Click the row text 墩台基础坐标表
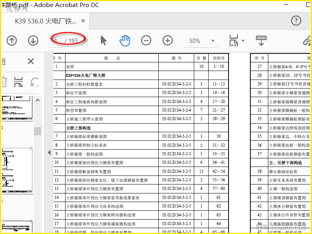This screenshot has height=234, width=312. [283, 172]
